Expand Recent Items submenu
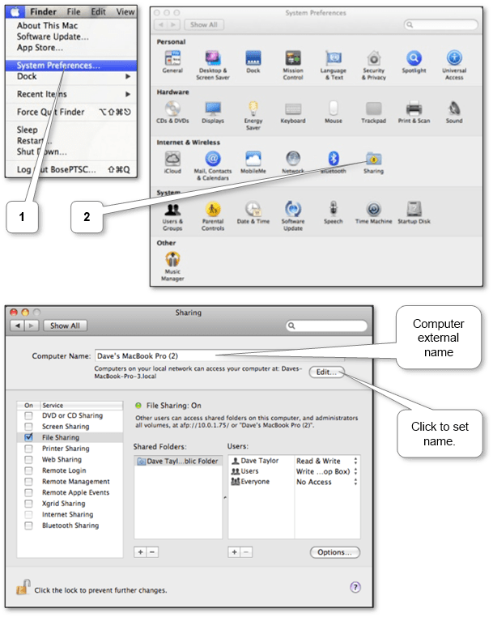 [x=71, y=95]
